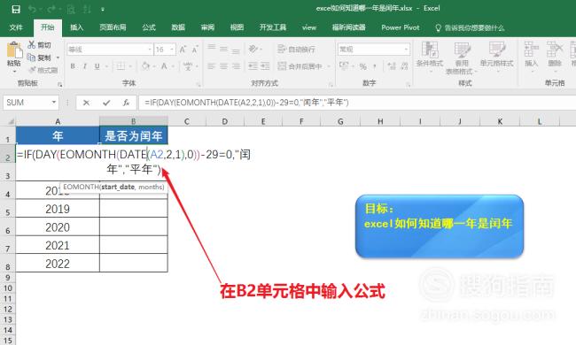Viewport: 576px width, 345px height.
Task: Open the font size 16 dropdown
Action: [172, 50]
